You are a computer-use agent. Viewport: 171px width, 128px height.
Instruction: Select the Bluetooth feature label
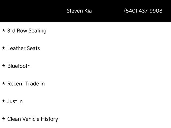(19, 66)
